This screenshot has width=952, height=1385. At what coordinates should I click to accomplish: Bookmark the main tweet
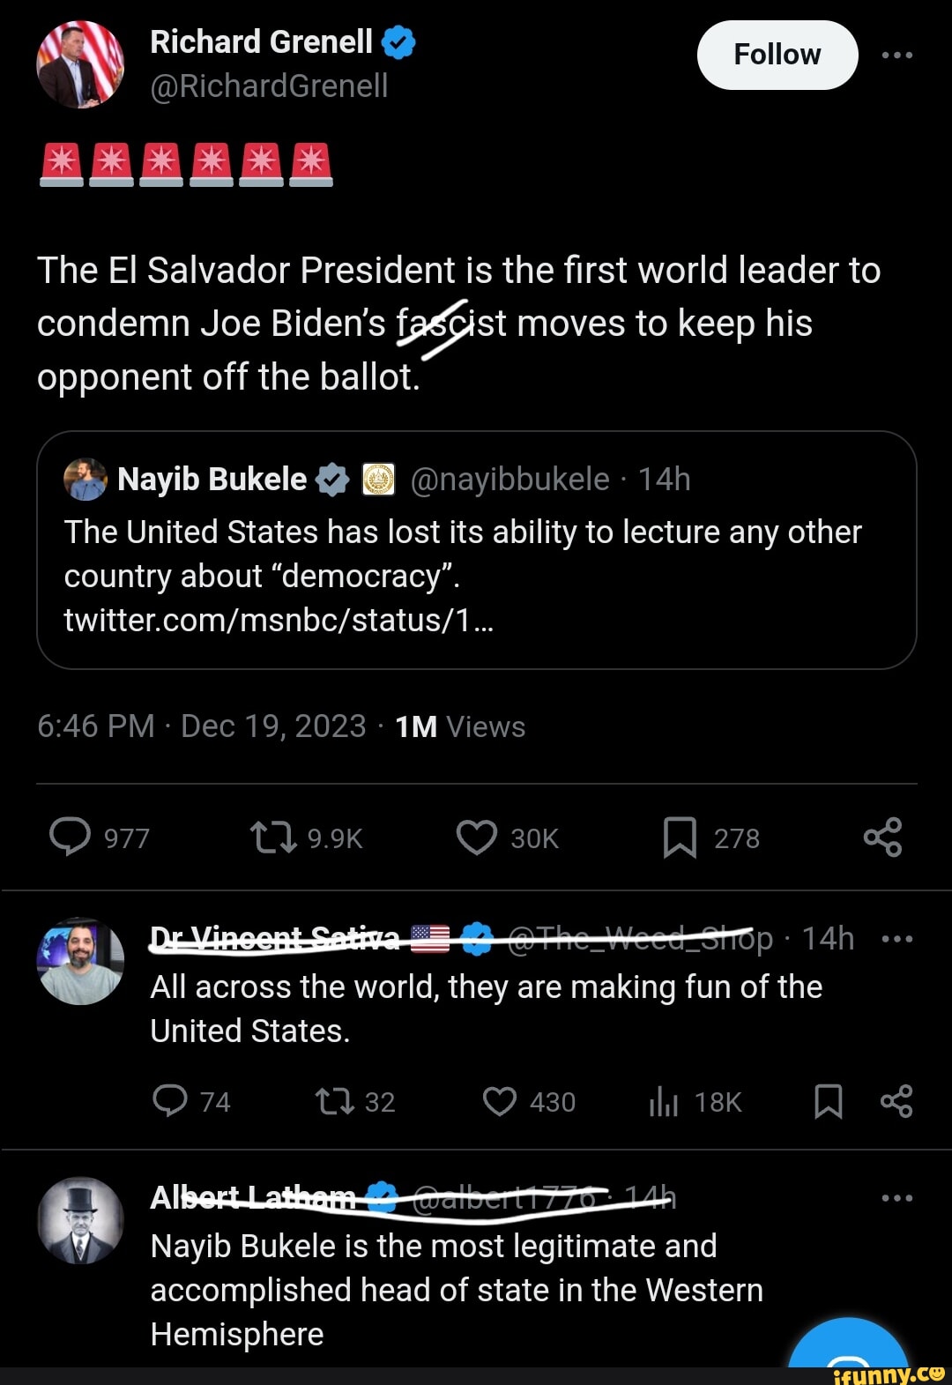click(680, 837)
